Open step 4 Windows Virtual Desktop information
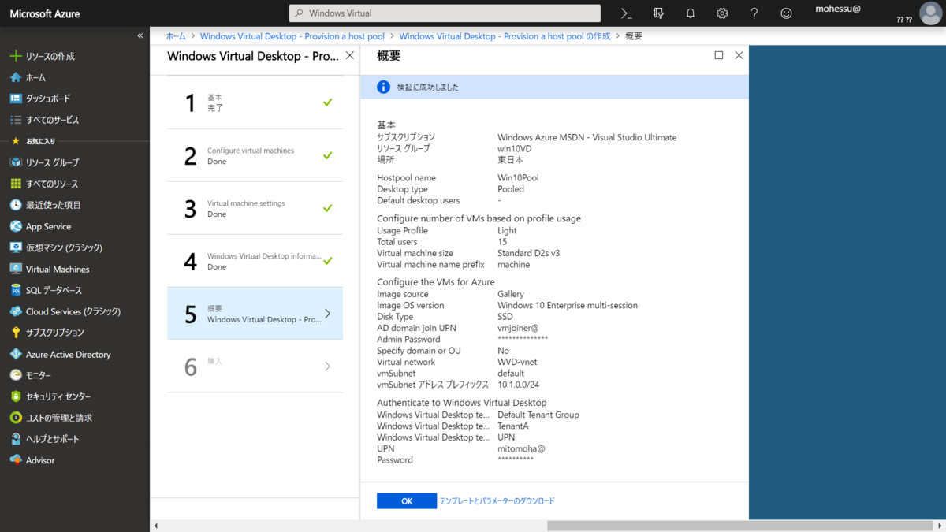 click(x=255, y=261)
